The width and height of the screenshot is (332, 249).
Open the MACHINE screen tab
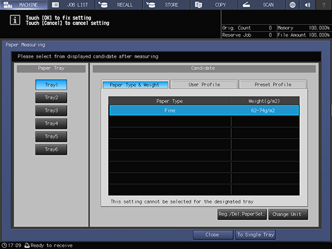[x=24, y=4]
